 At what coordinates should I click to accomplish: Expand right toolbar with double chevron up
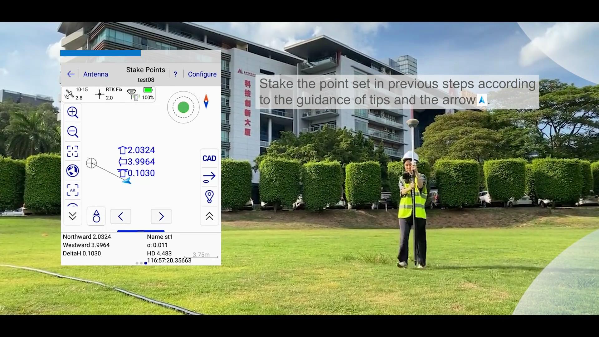209,216
